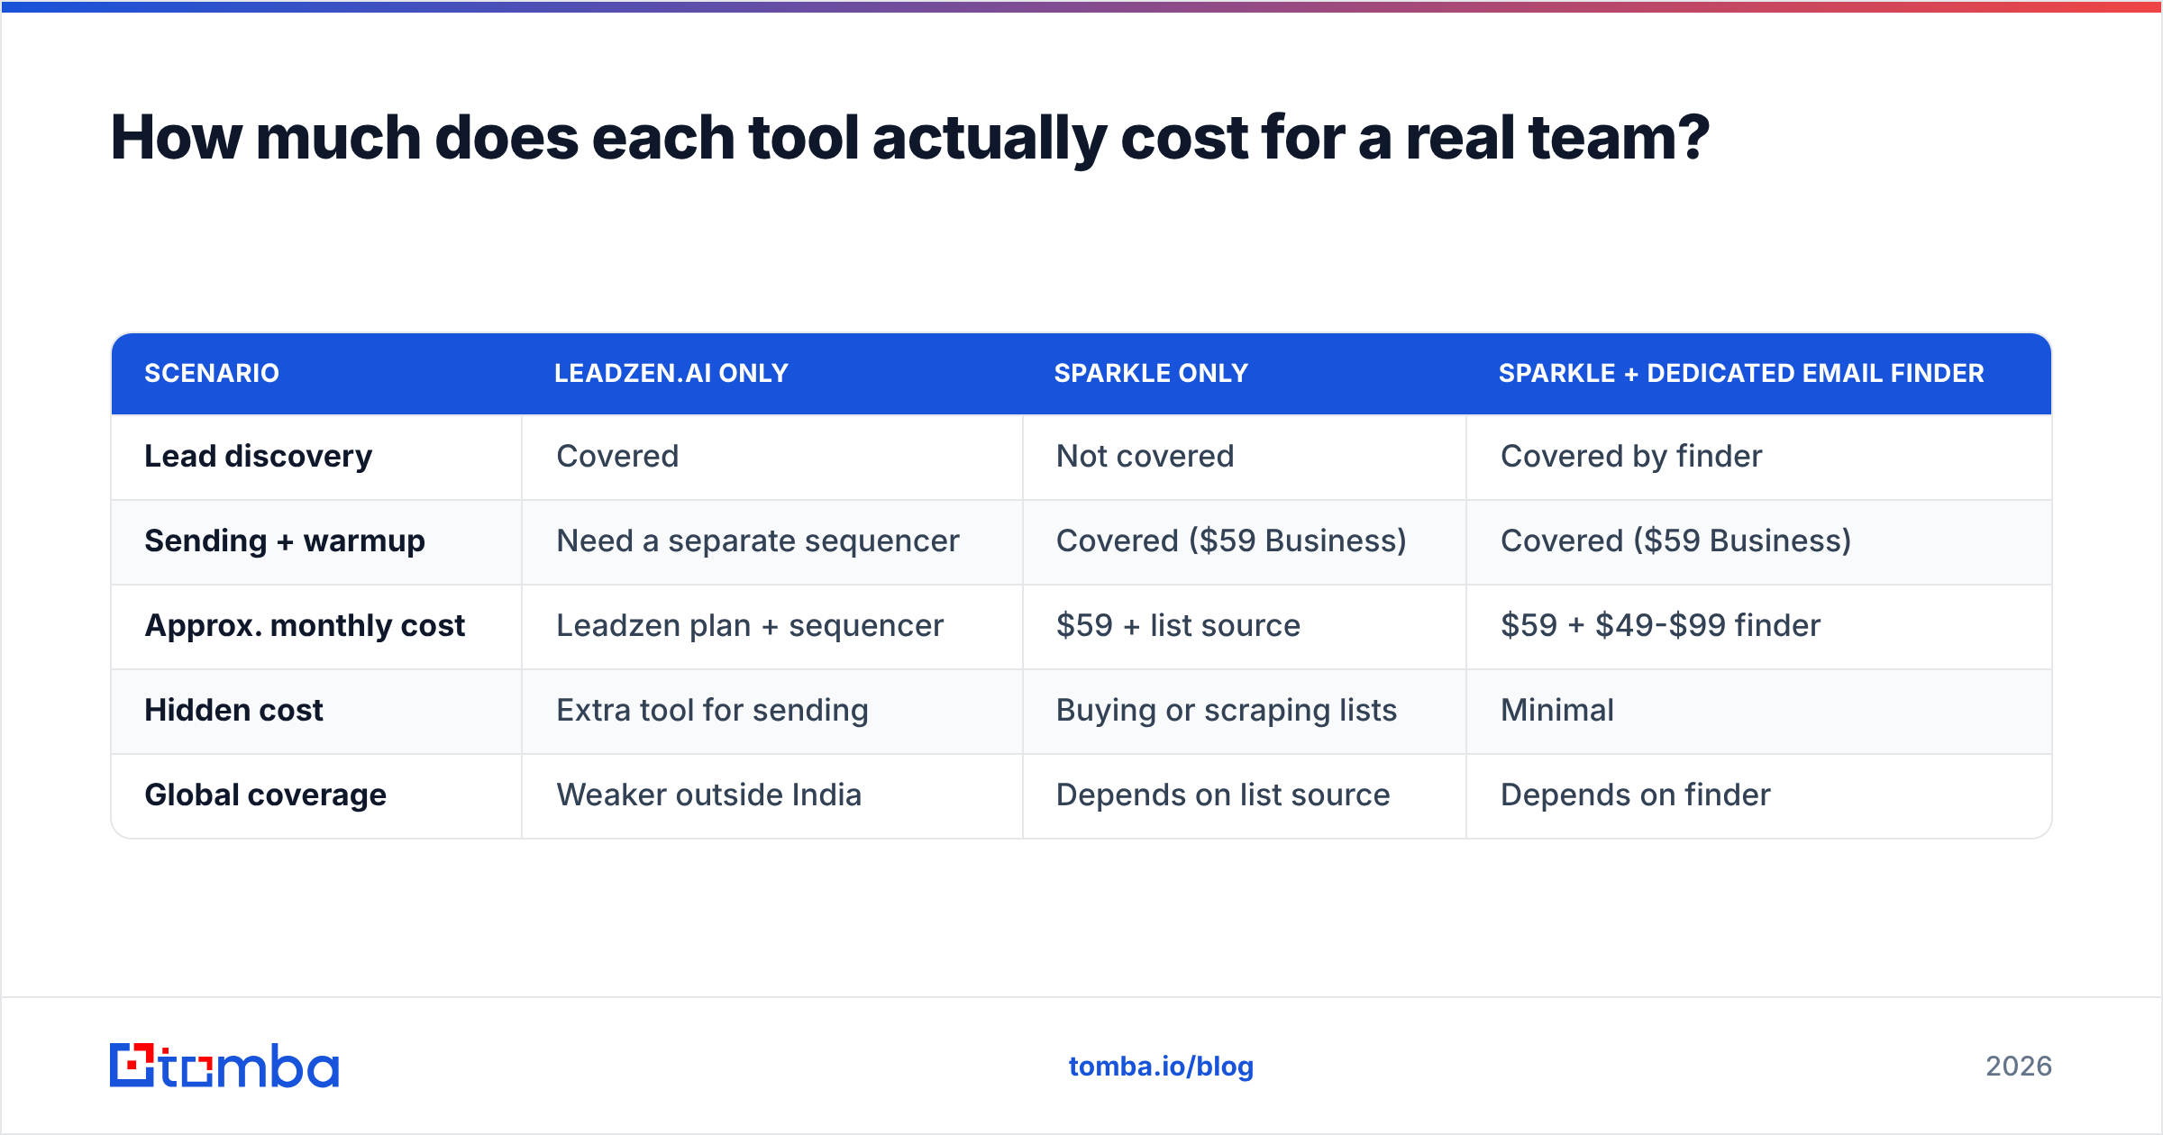Screen dimensions: 2163x1135
Task: Click the page heading about tool cost
Action: pyautogui.click(x=909, y=138)
